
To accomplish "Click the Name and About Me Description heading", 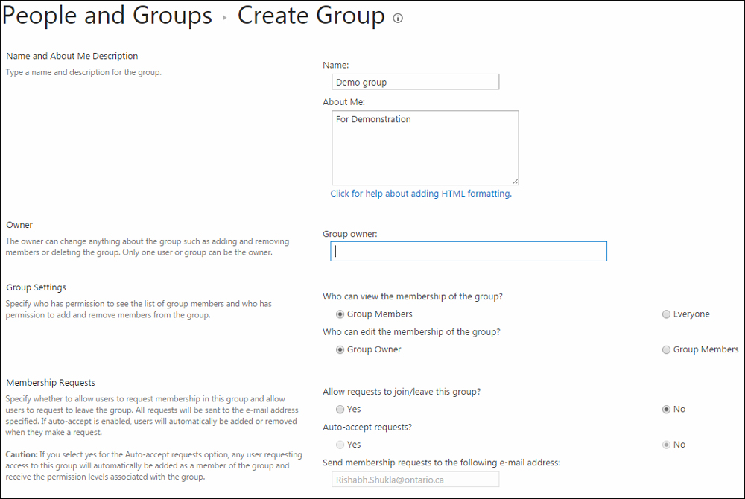I will pyautogui.click(x=72, y=55).
